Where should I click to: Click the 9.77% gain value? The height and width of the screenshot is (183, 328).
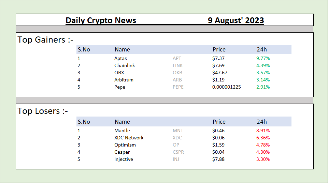[263, 58]
